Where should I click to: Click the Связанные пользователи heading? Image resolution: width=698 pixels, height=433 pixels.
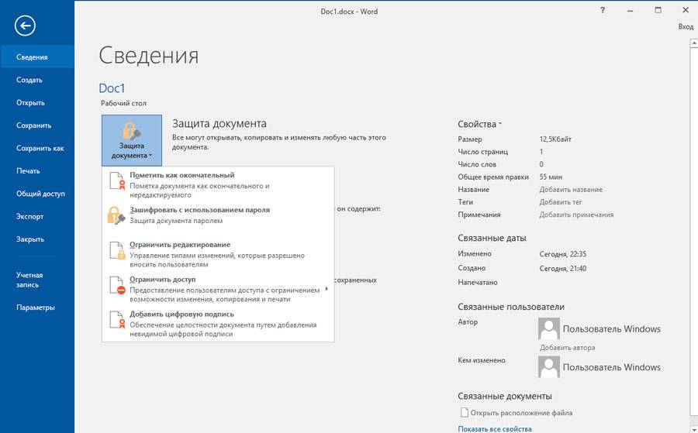pyautogui.click(x=511, y=307)
